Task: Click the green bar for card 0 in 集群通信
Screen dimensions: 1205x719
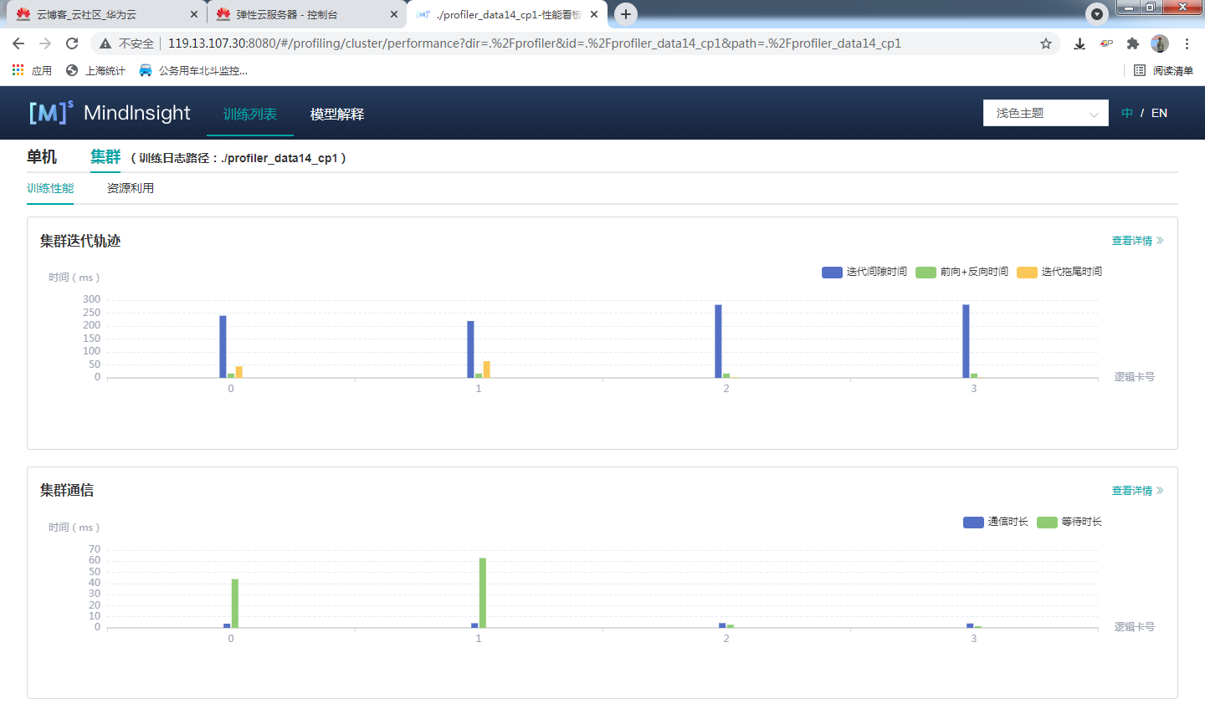Action: pyautogui.click(x=235, y=603)
